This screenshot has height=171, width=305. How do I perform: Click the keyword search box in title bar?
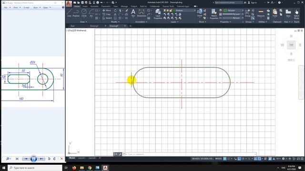point(229,2)
